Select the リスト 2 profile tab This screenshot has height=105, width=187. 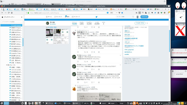pyautogui.click(x=103, y=23)
